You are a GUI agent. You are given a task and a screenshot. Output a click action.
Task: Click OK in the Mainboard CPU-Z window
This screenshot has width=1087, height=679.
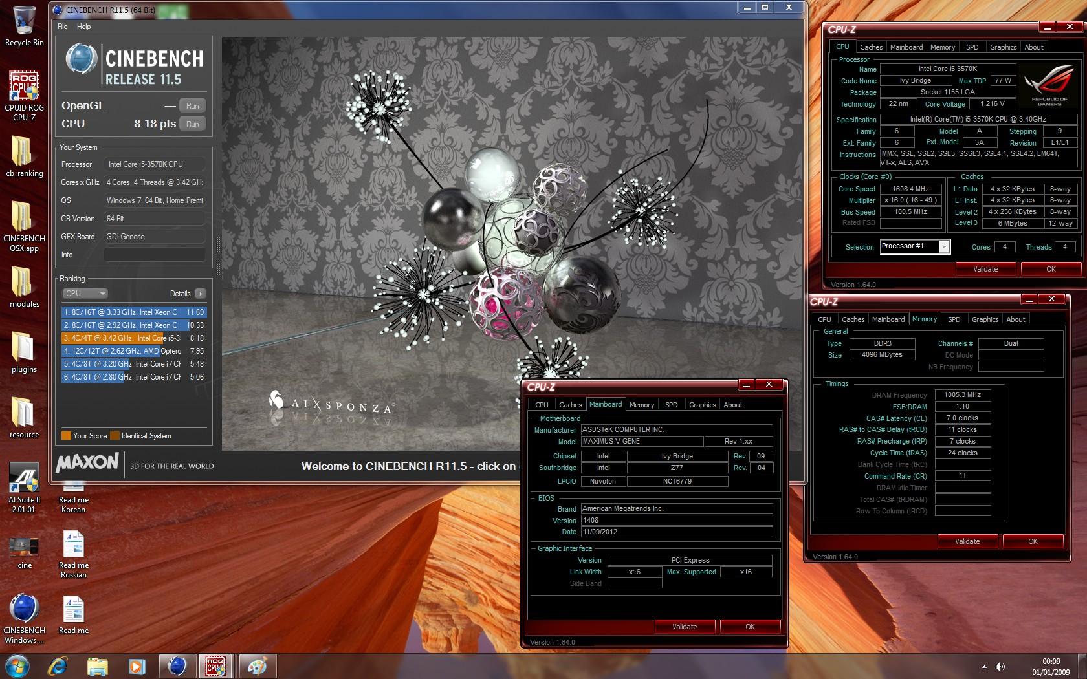(x=750, y=627)
